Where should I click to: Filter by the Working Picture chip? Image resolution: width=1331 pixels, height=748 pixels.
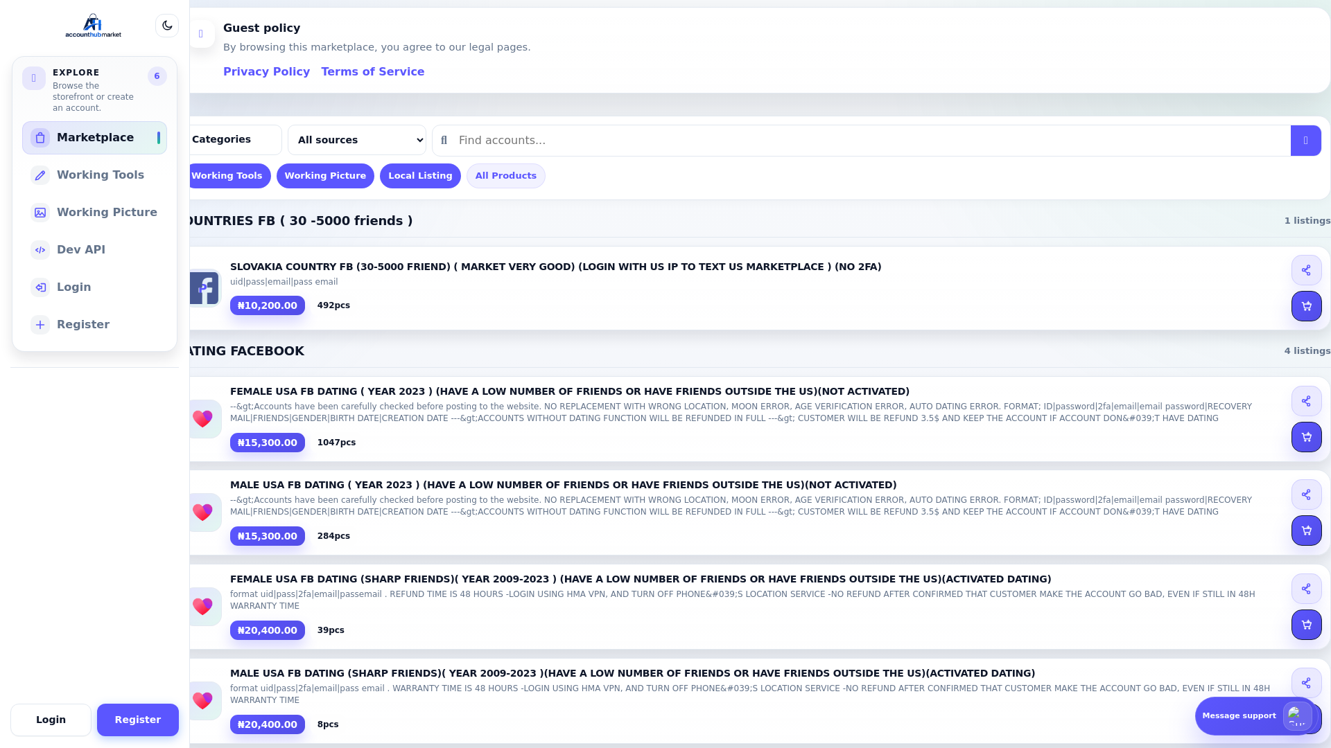tap(325, 176)
